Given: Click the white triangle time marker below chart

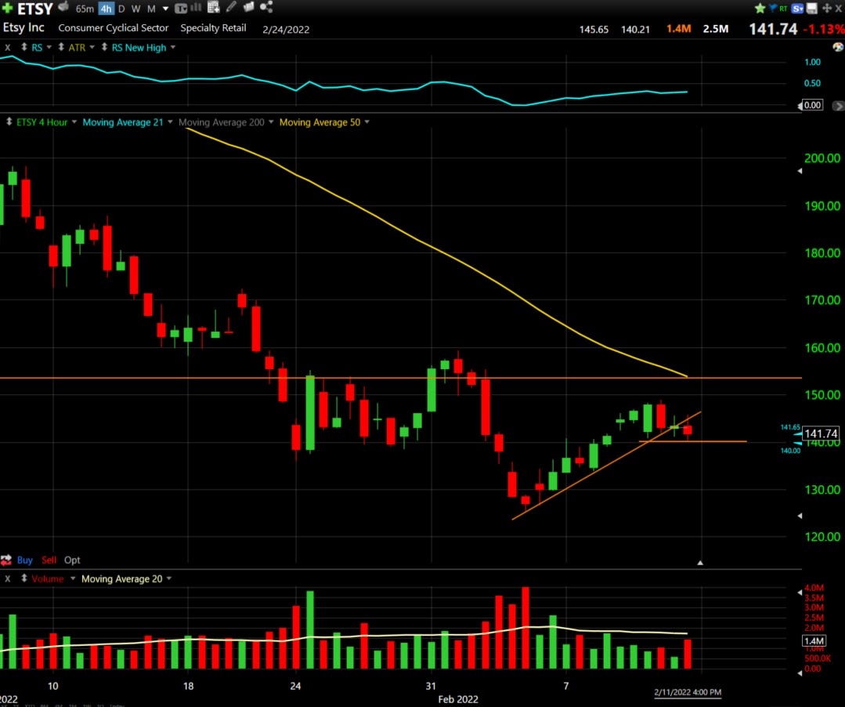Looking at the screenshot, I should point(700,563).
